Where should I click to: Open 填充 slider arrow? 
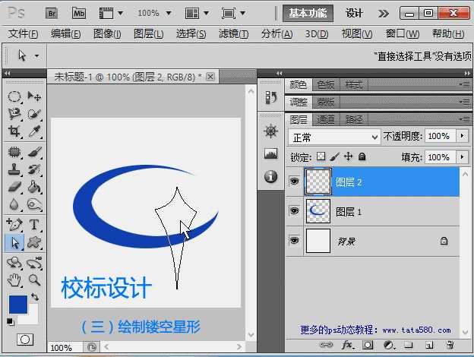[x=463, y=157]
